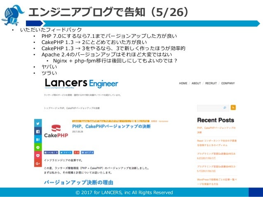Click the Facebook share icon in sidebar

38,131
